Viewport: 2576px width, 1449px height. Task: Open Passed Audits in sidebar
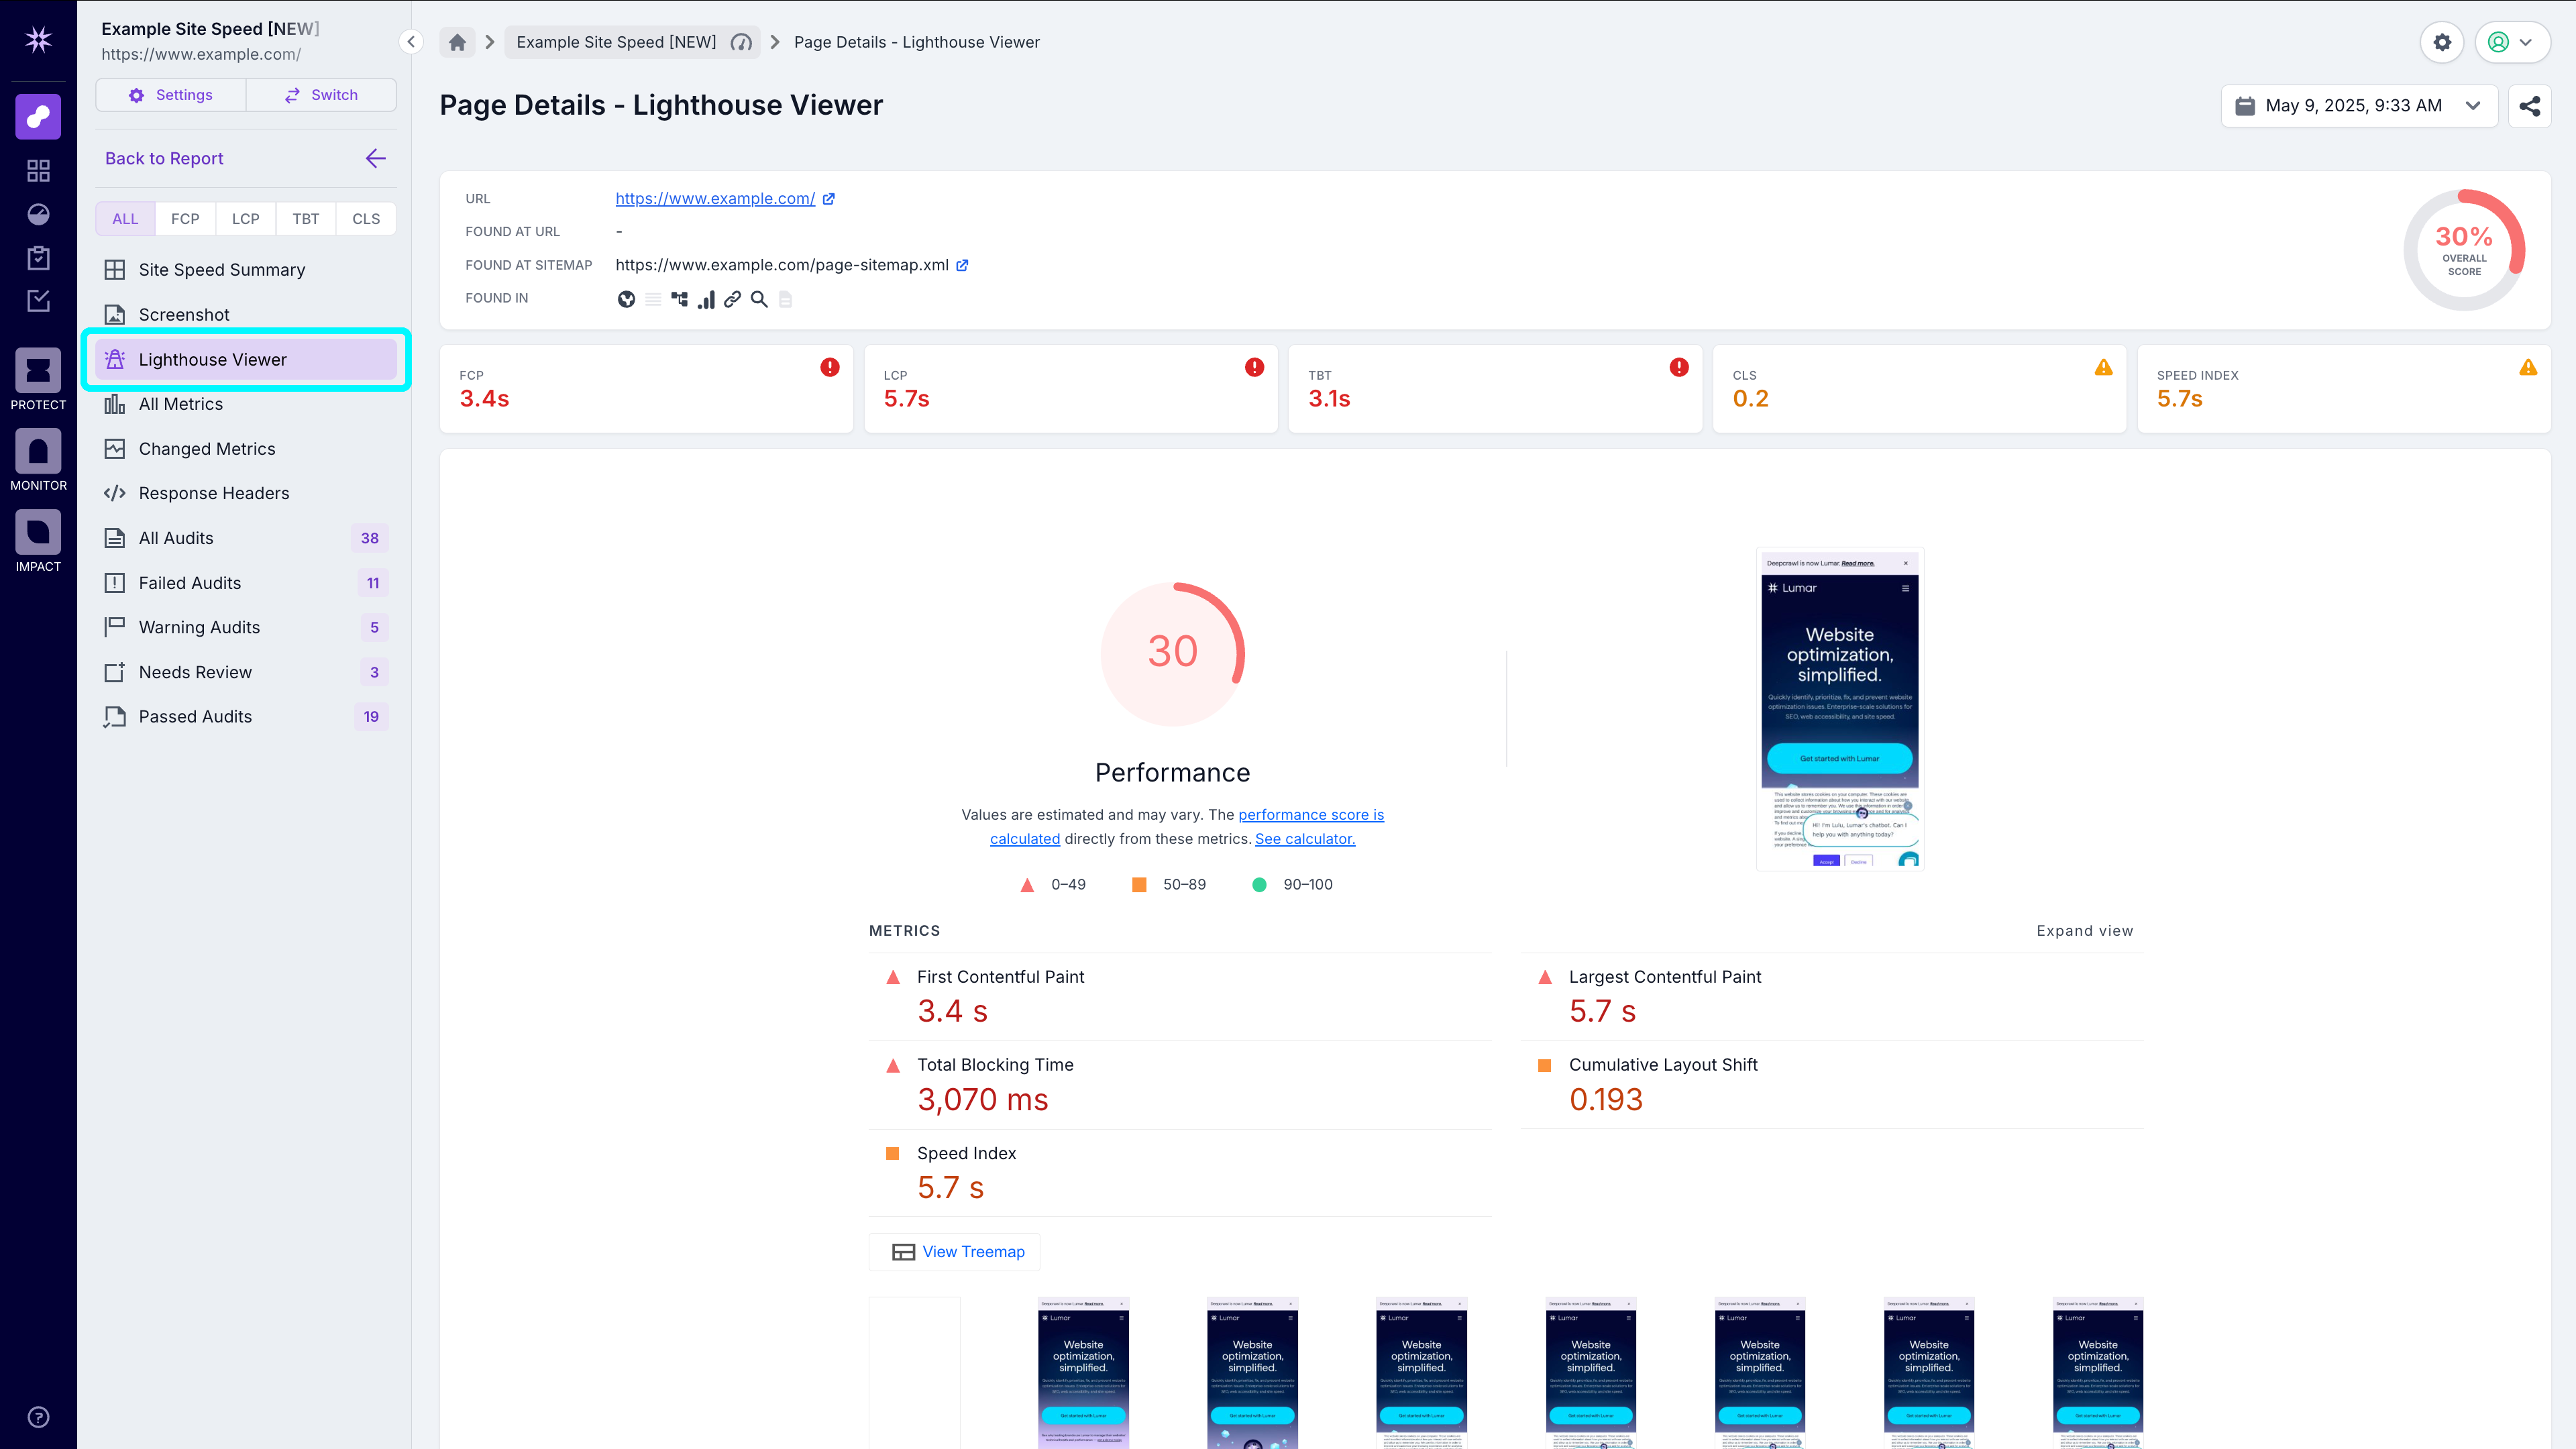pyautogui.click(x=246, y=717)
